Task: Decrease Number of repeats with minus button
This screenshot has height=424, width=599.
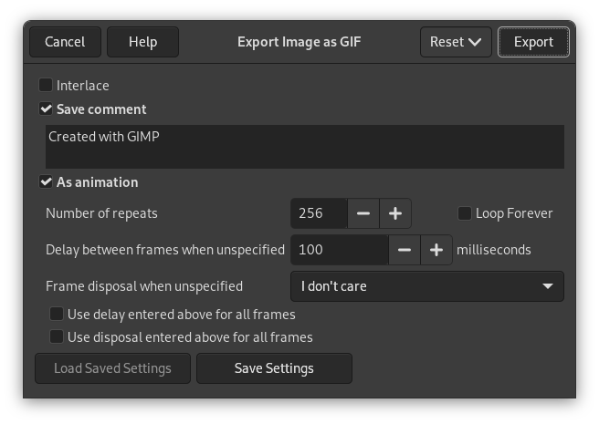Action: click(363, 213)
